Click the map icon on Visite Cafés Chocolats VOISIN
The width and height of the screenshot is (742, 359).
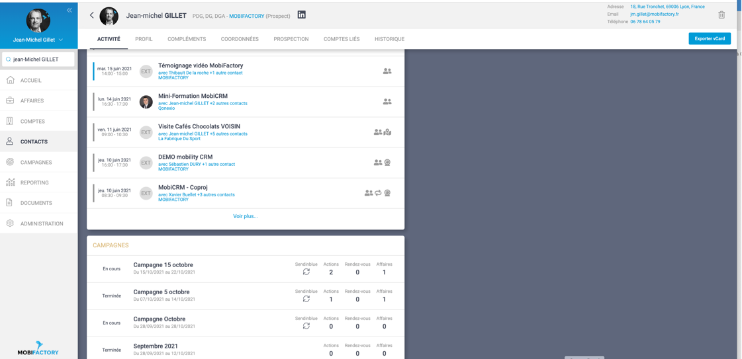(388, 132)
